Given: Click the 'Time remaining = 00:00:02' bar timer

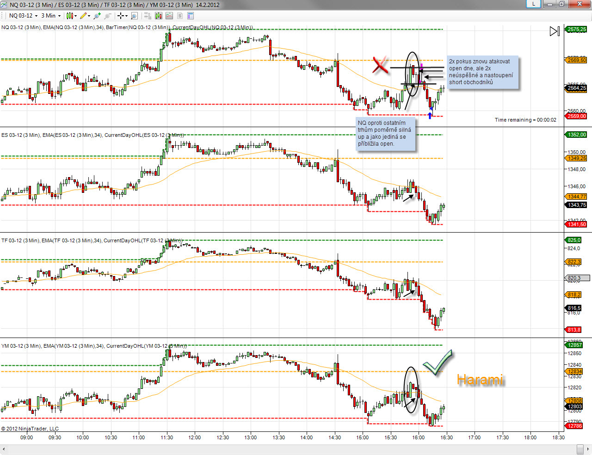Looking at the screenshot, I should coord(525,120).
